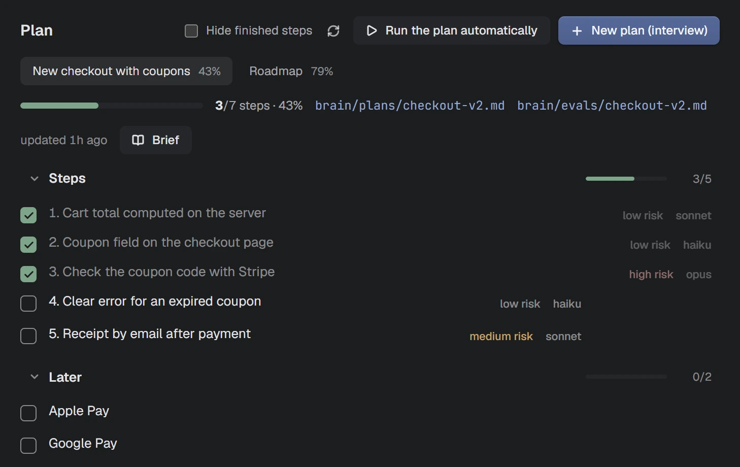Screen dimensions: 740x467
Task: Collapse the Later section chevron
Action: pyautogui.click(x=35, y=377)
